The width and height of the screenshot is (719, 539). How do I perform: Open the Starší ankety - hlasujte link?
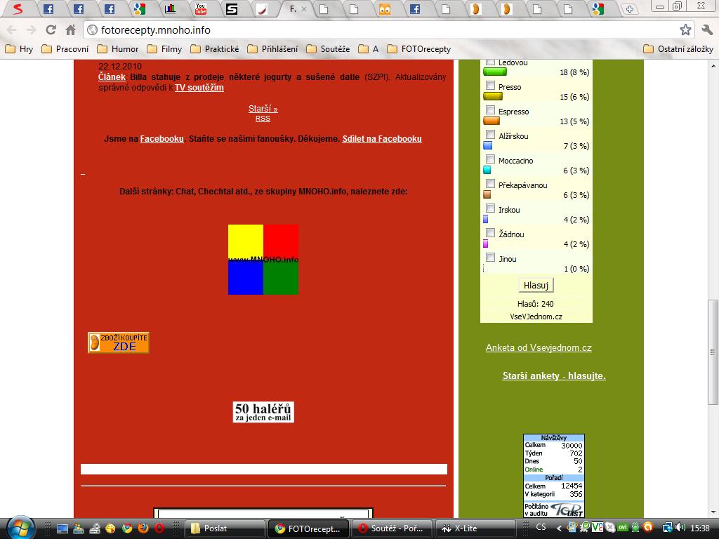(553, 376)
